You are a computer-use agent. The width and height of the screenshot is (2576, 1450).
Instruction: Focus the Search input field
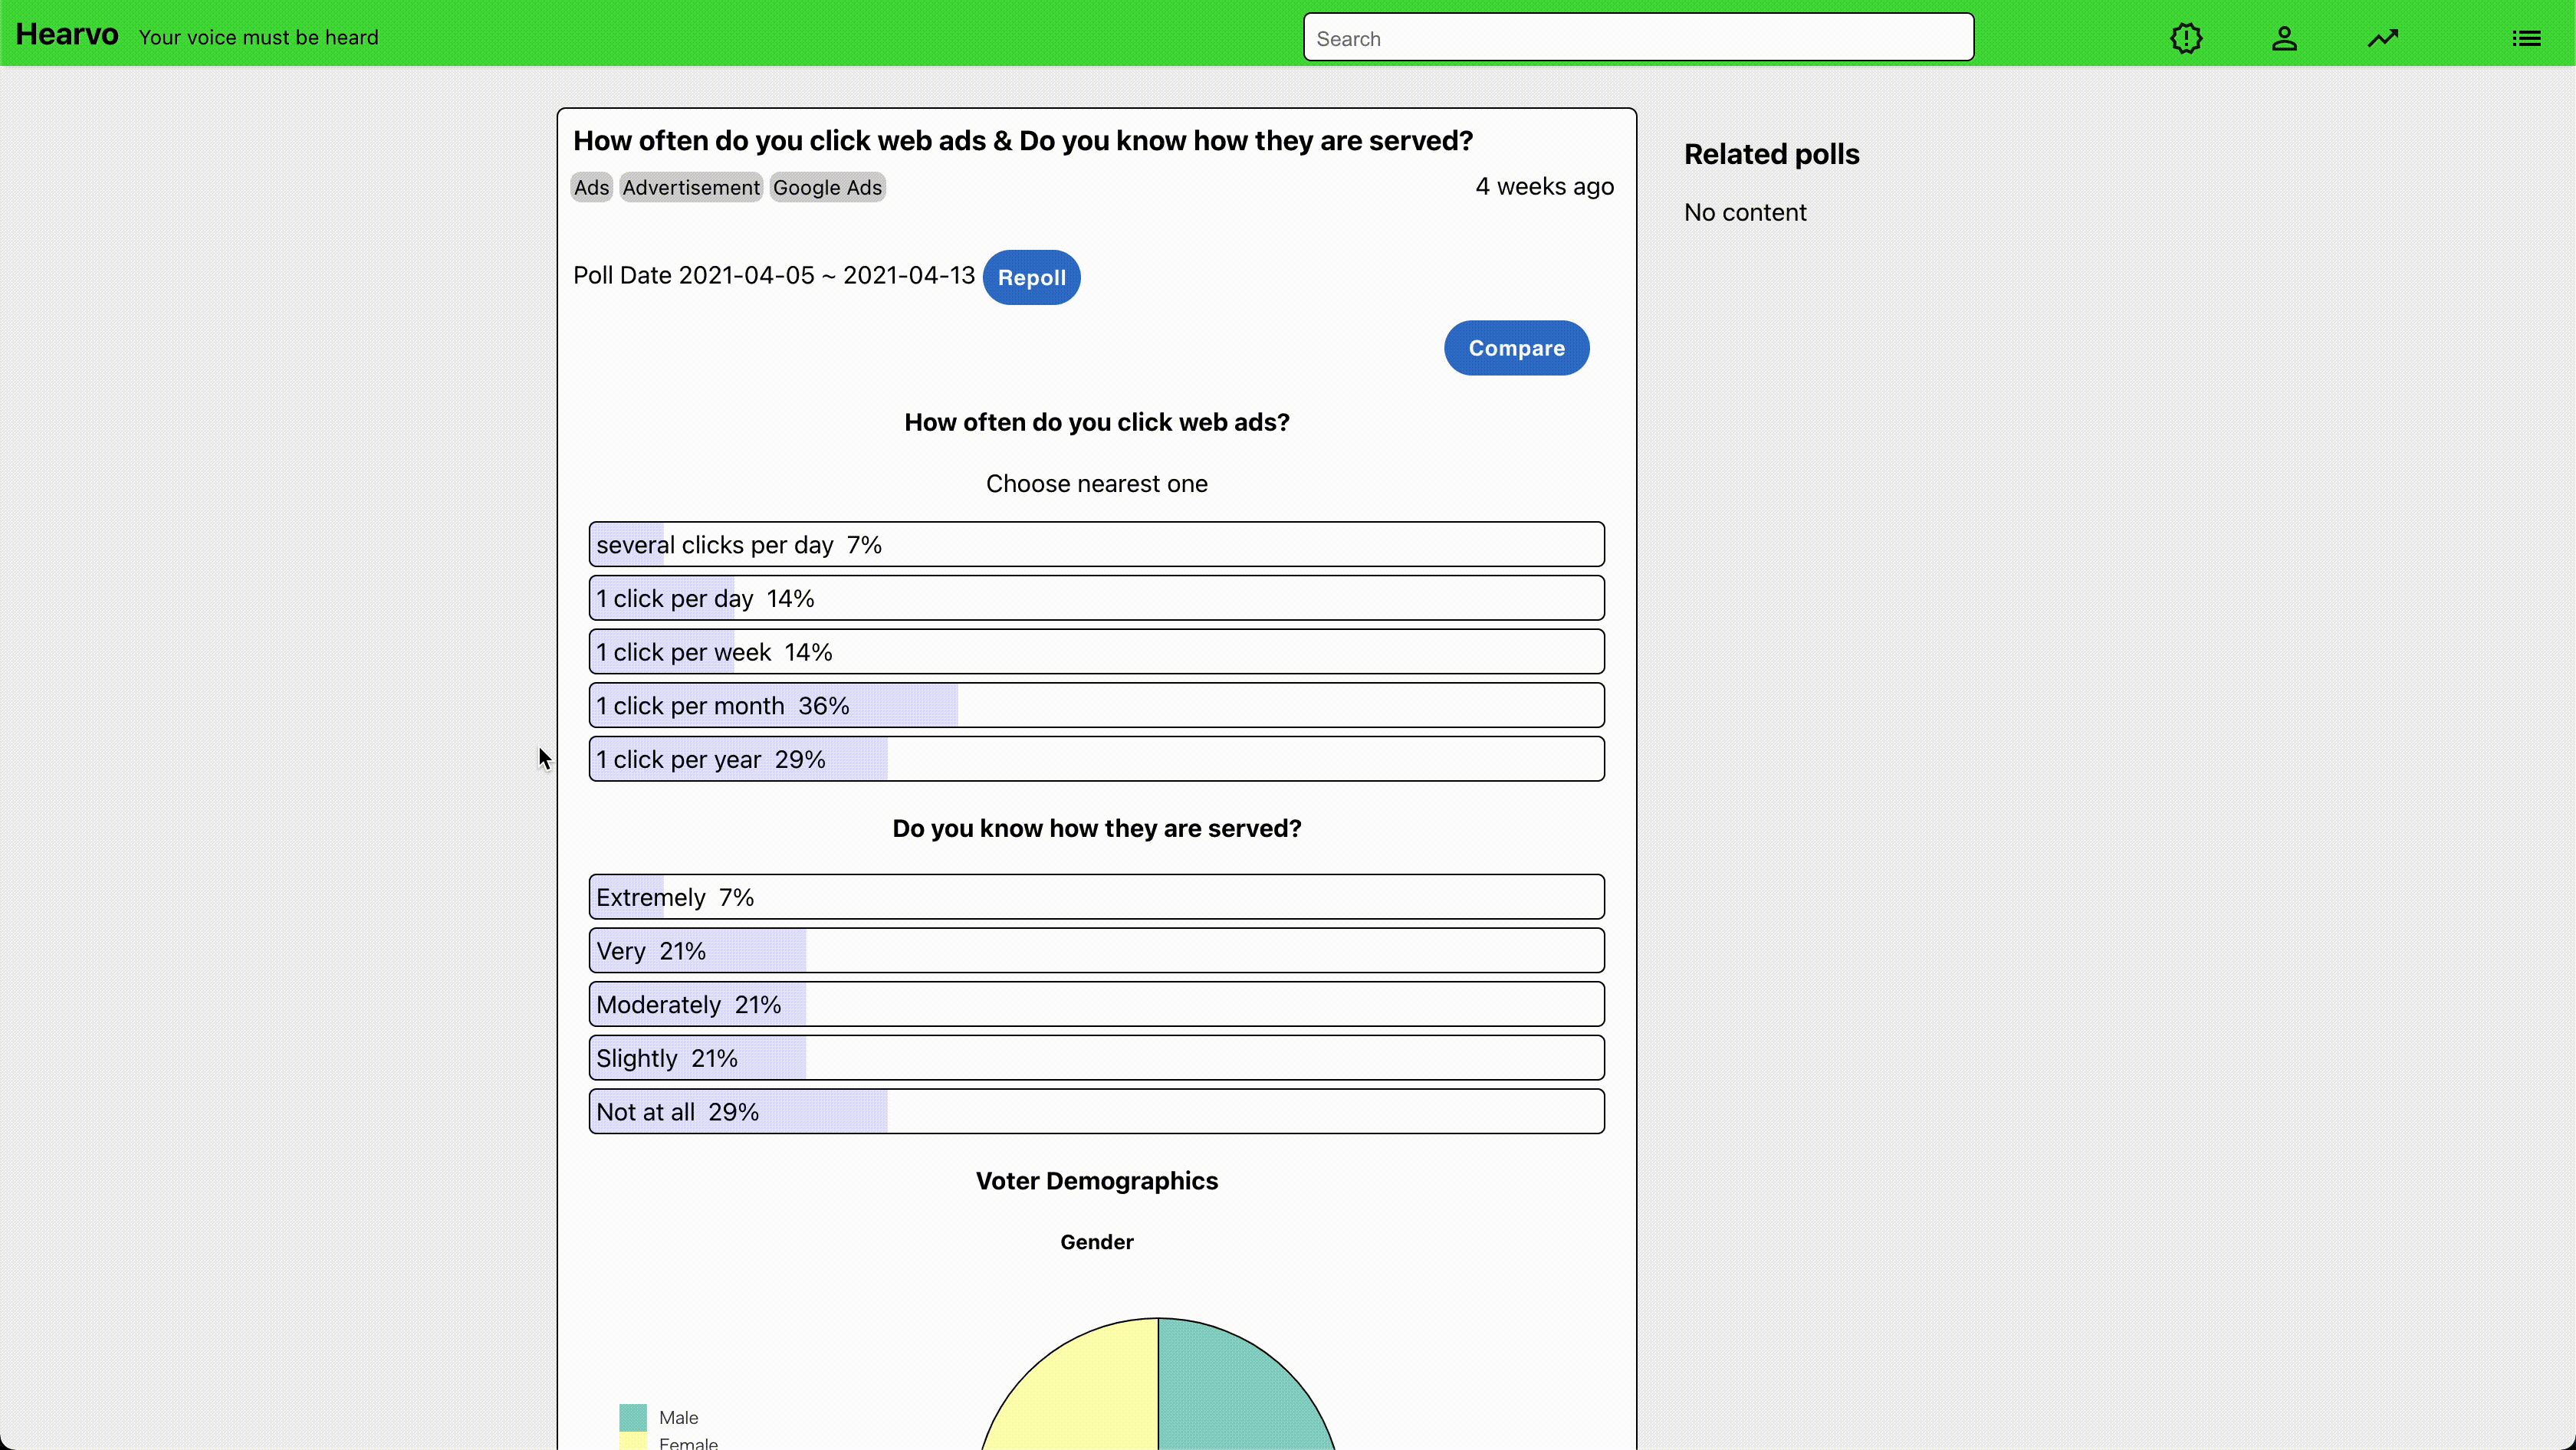point(1638,38)
